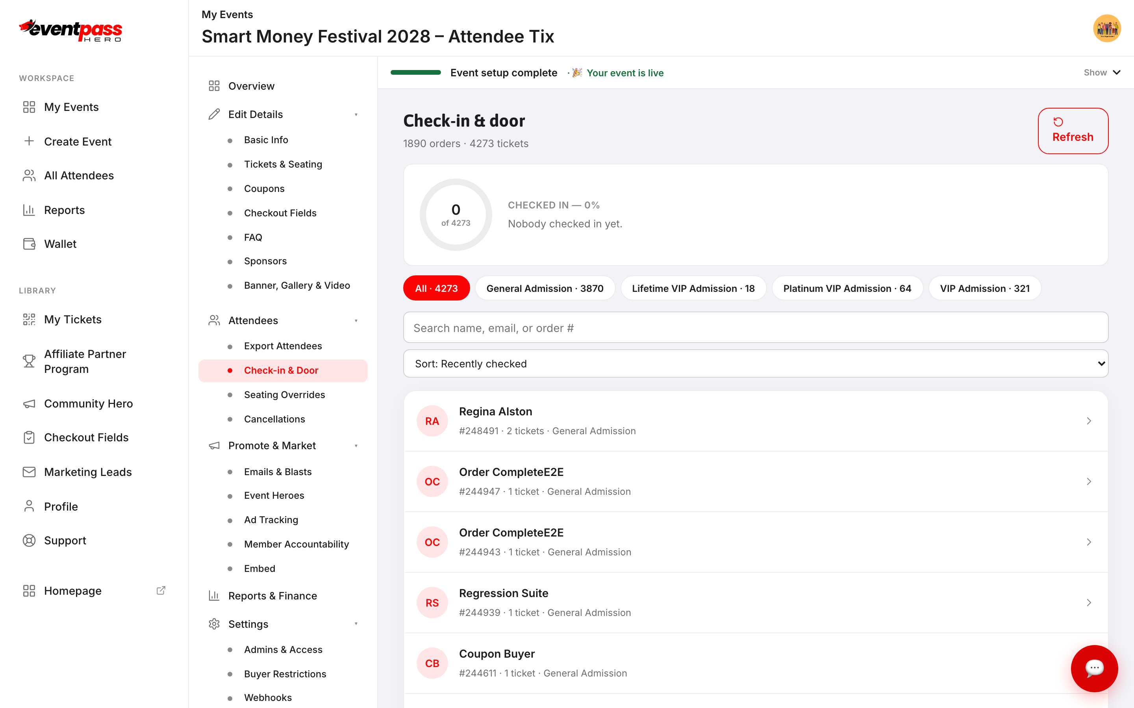The image size is (1134, 708).
Task: Click the Reports & Finance chart icon
Action: click(x=214, y=596)
